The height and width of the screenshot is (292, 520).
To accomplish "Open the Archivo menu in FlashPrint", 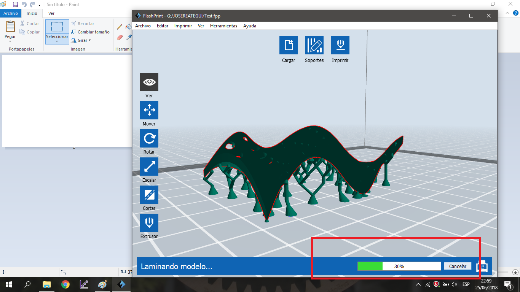I will pos(143,26).
